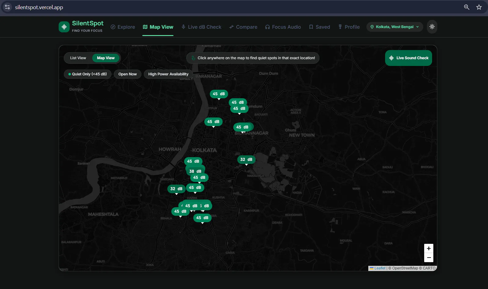Enable the High Power Availability filter
The height and width of the screenshot is (289, 488).
[168, 74]
